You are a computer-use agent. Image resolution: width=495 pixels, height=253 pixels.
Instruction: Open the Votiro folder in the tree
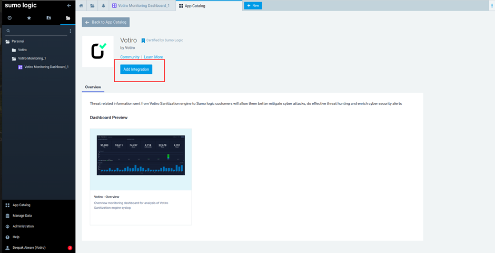click(x=22, y=50)
